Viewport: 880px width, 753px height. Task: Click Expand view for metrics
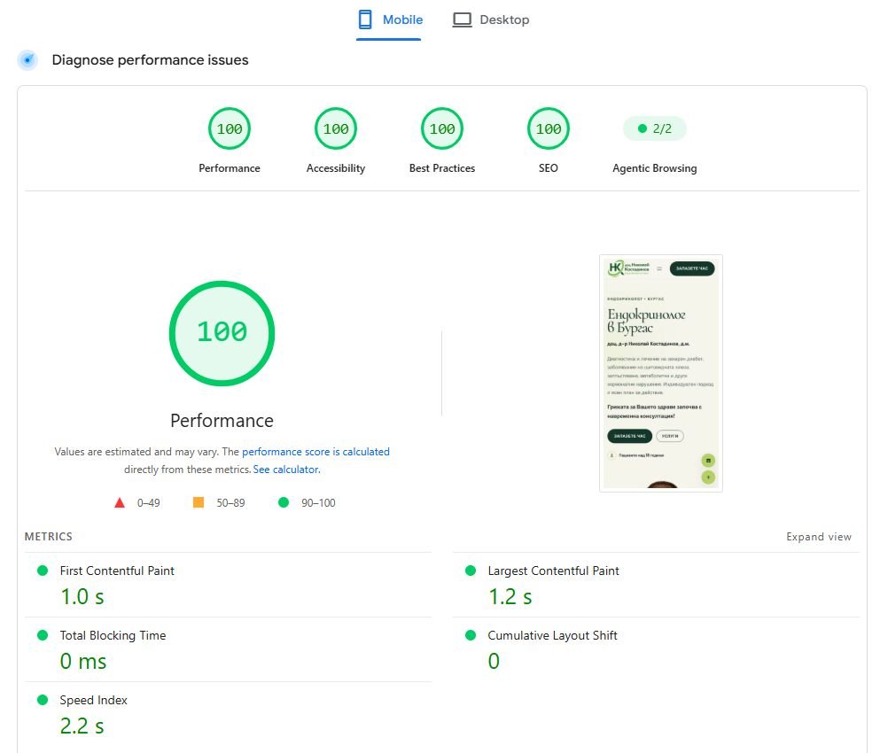[x=818, y=537]
